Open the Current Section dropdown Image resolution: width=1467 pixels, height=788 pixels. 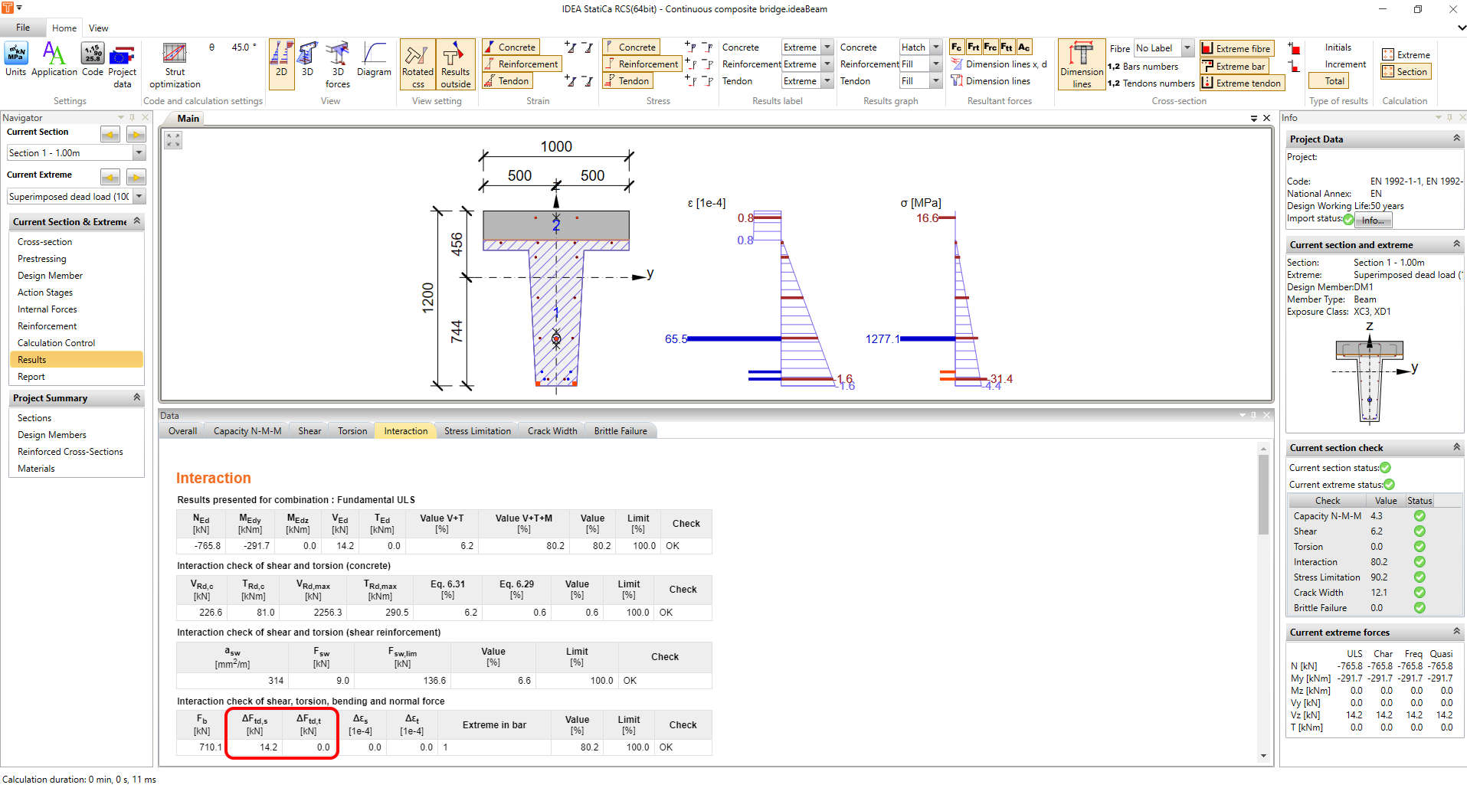point(139,153)
